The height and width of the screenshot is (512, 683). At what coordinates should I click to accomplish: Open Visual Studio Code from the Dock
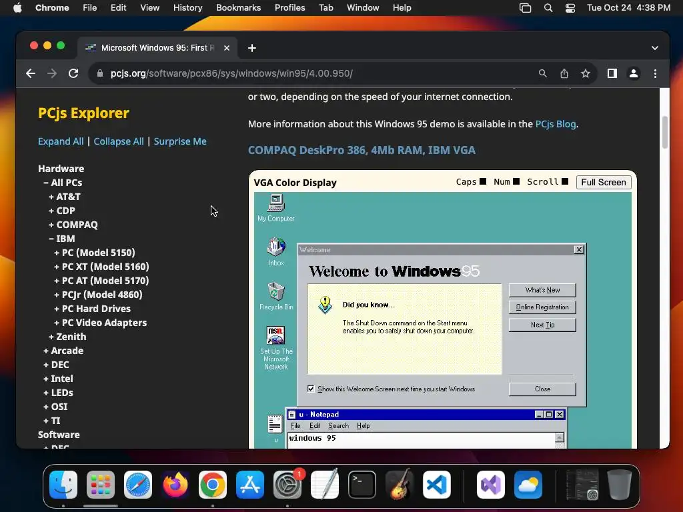[x=437, y=485]
